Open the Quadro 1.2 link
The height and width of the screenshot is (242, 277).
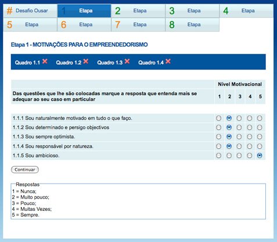pyautogui.click(x=69, y=63)
